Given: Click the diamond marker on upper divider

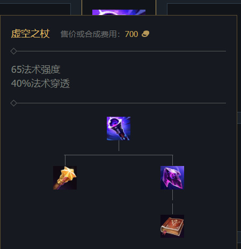Looking at the screenshot, I should 13,51.
